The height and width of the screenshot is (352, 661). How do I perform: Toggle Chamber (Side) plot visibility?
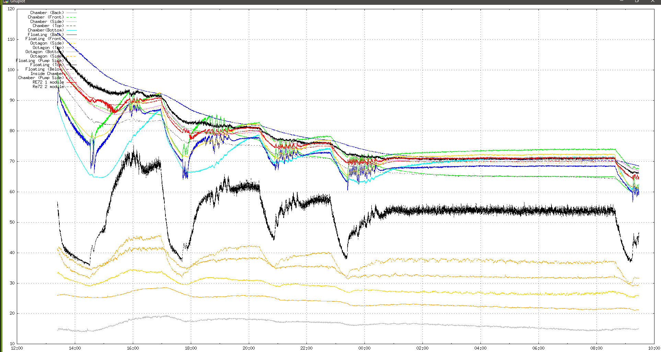click(x=47, y=22)
